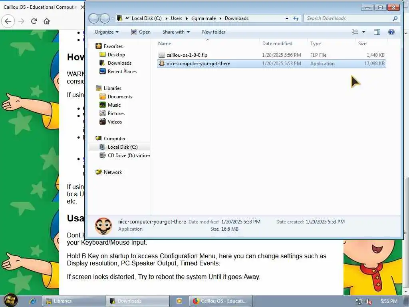Select the Desktop favorite icon
Image resolution: width=409 pixels, height=307 pixels.
(x=103, y=54)
